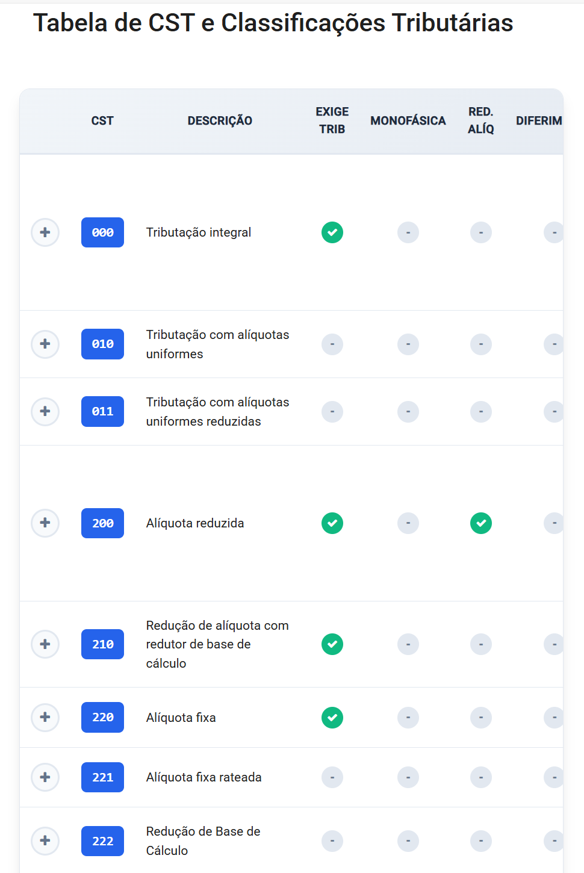This screenshot has width=584, height=873.
Task: Expand row for Alíquota reduzida
Action: [x=45, y=523]
